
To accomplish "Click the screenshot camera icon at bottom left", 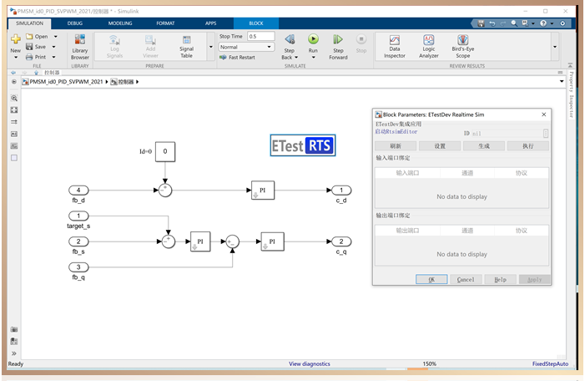I will [14, 329].
